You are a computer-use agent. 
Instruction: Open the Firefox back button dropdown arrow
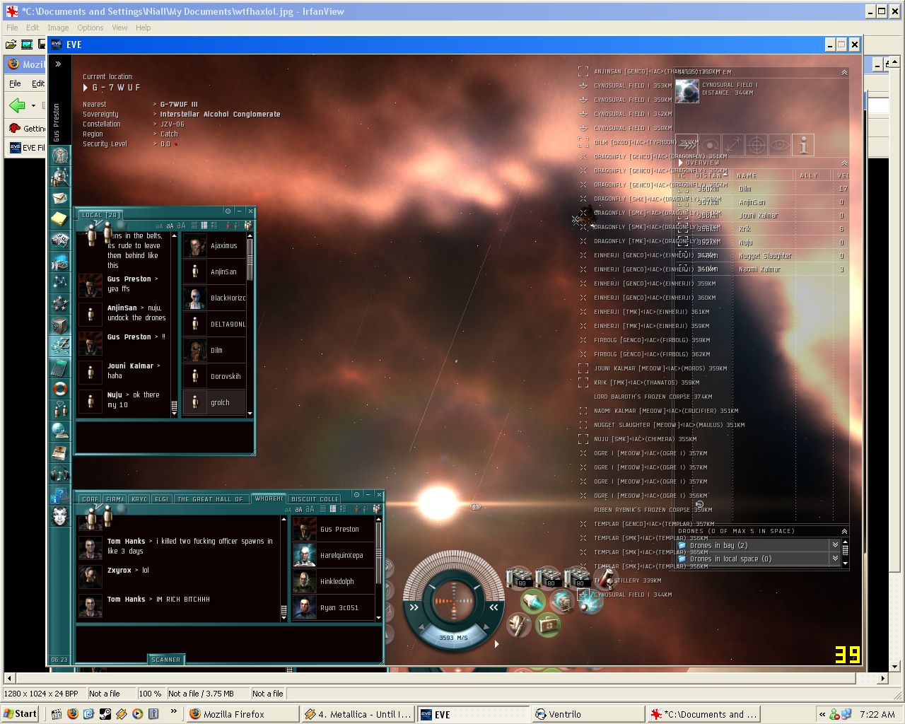(33, 106)
